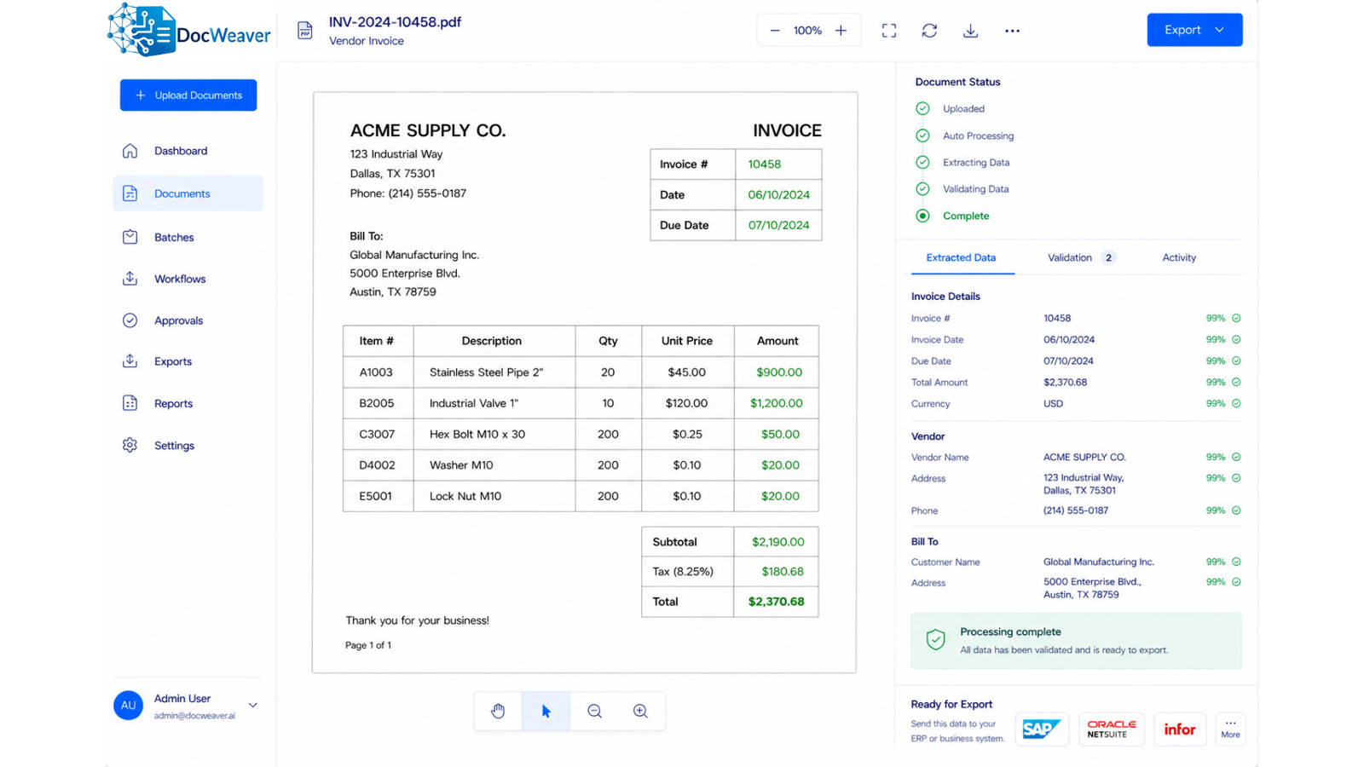Click the Upload Documents button
The width and height of the screenshot is (1364, 767).
tap(188, 95)
